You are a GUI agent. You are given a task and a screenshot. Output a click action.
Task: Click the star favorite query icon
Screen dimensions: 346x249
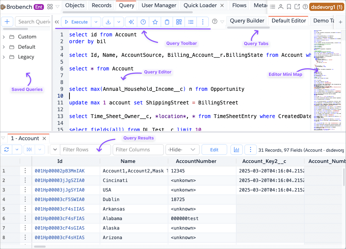(x=155, y=22)
